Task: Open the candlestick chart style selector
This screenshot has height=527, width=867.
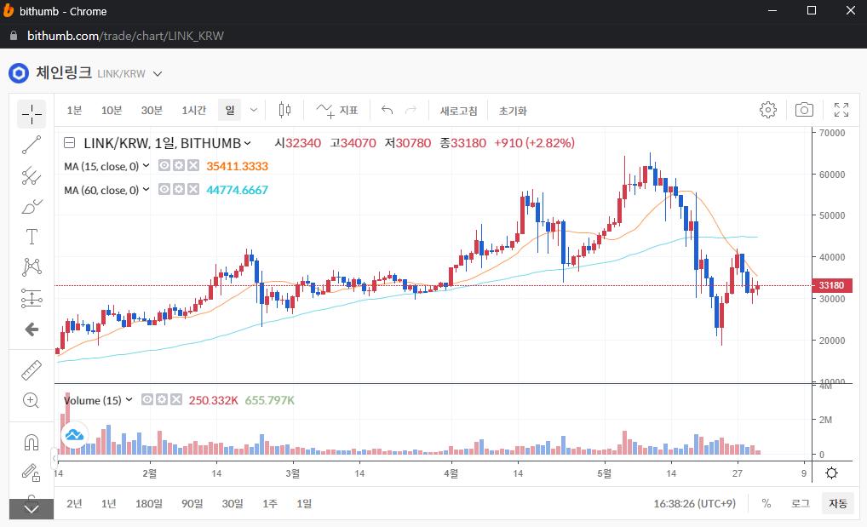Action: (x=284, y=110)
